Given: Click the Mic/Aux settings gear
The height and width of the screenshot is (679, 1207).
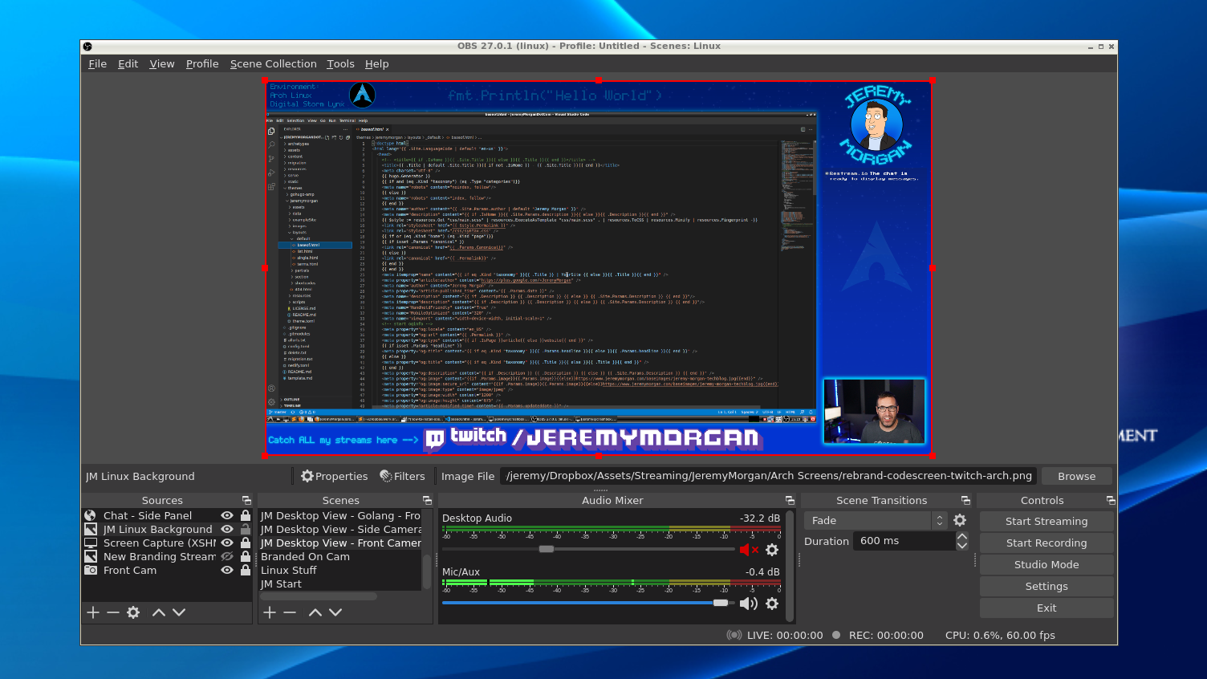Looking at the screenshot, I should 771,604.
